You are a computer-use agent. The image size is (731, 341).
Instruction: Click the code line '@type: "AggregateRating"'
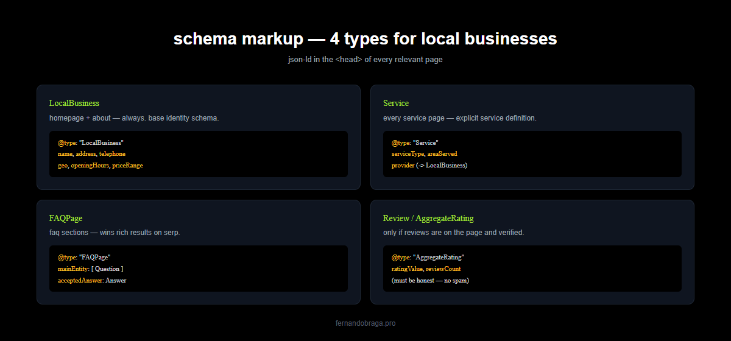[x=428, y=257]
